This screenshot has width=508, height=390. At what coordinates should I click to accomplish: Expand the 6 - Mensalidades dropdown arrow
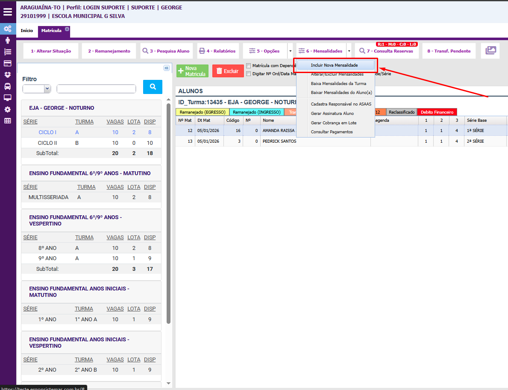point(349,51)
